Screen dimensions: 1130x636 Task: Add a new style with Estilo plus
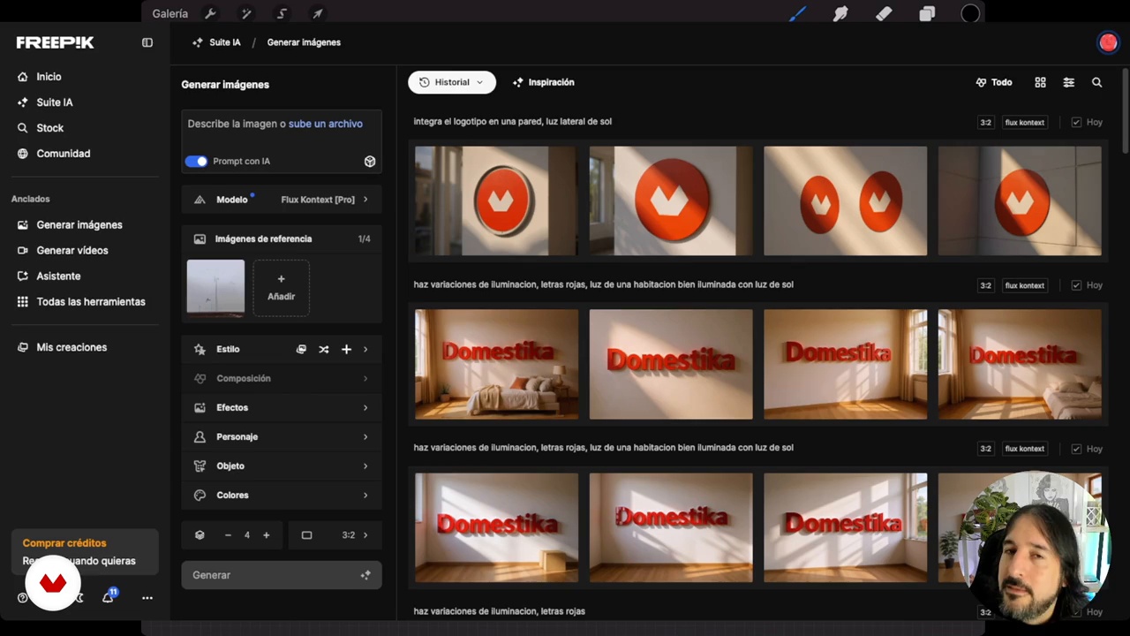[x=346, y=349]
